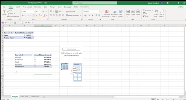The height and width of the screenshot is (100, 186).
Task: Increase the cell indent
Action: [63, 15]
